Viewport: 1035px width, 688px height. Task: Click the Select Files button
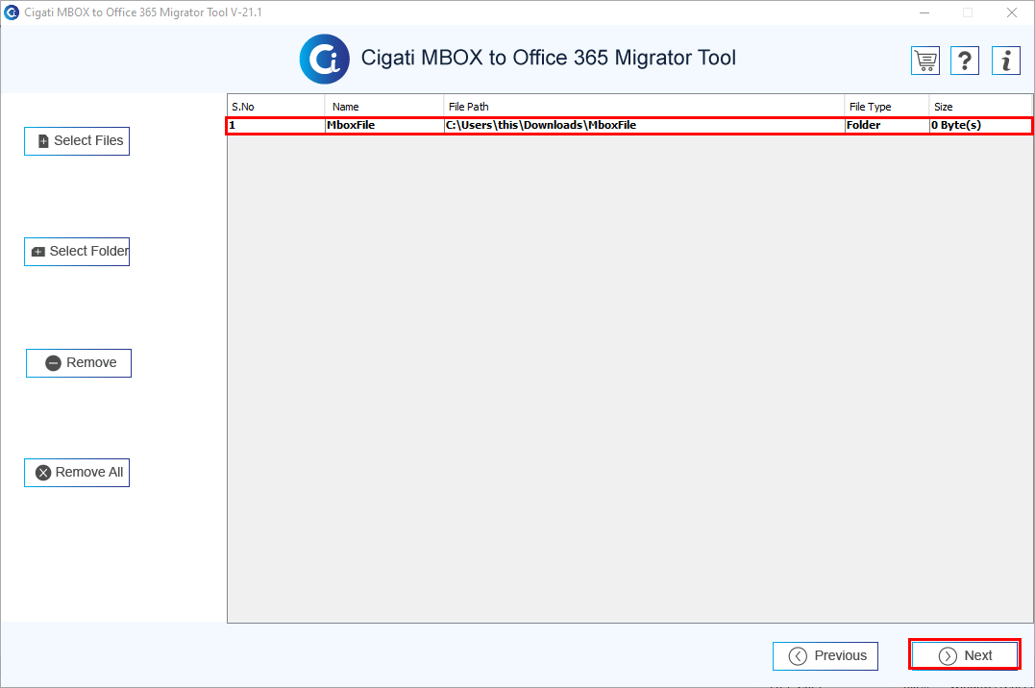pos(77,141)
